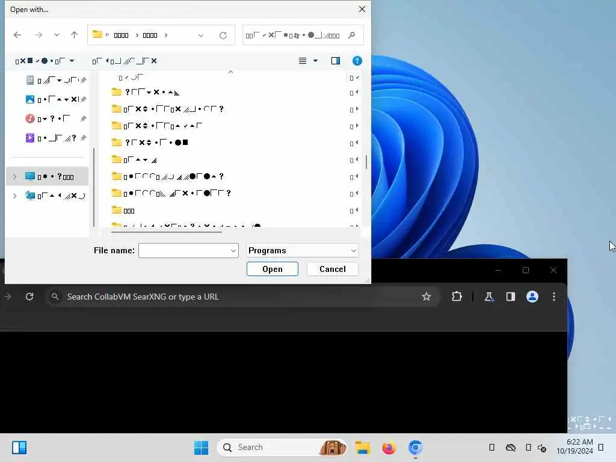Open dialog help question mark
Screen dimensions: 616x462
click(357, 61)
